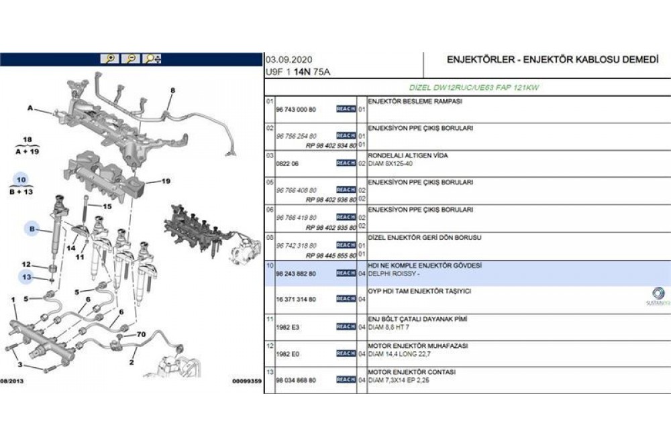Click highlighted callout 10 in diagram

tap(21, 180)
